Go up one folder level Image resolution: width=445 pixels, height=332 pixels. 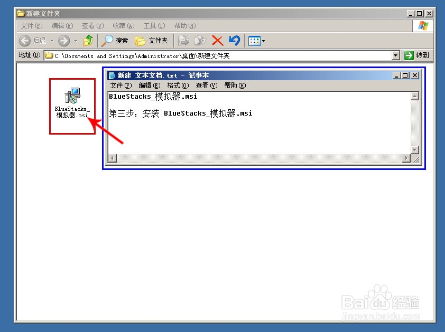click(x=88, y=41)
